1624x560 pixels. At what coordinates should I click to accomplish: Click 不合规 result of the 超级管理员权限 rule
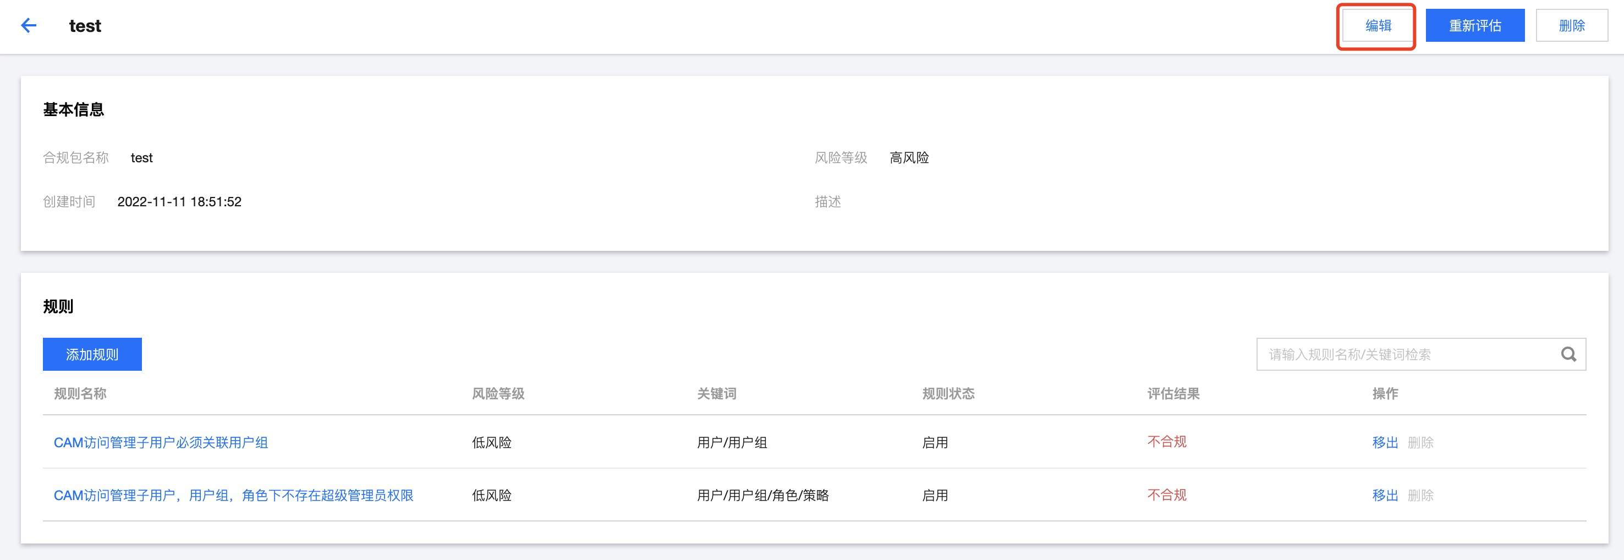pos(1166,495)
